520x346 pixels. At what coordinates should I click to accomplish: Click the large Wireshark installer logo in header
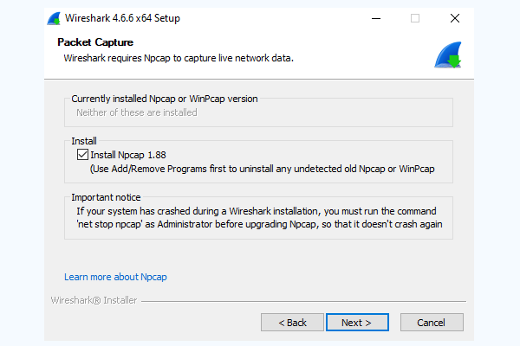[x=448, y=55]
